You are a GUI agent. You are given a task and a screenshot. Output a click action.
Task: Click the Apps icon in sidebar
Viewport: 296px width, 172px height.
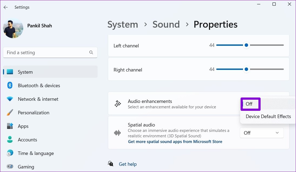[10, 126]
